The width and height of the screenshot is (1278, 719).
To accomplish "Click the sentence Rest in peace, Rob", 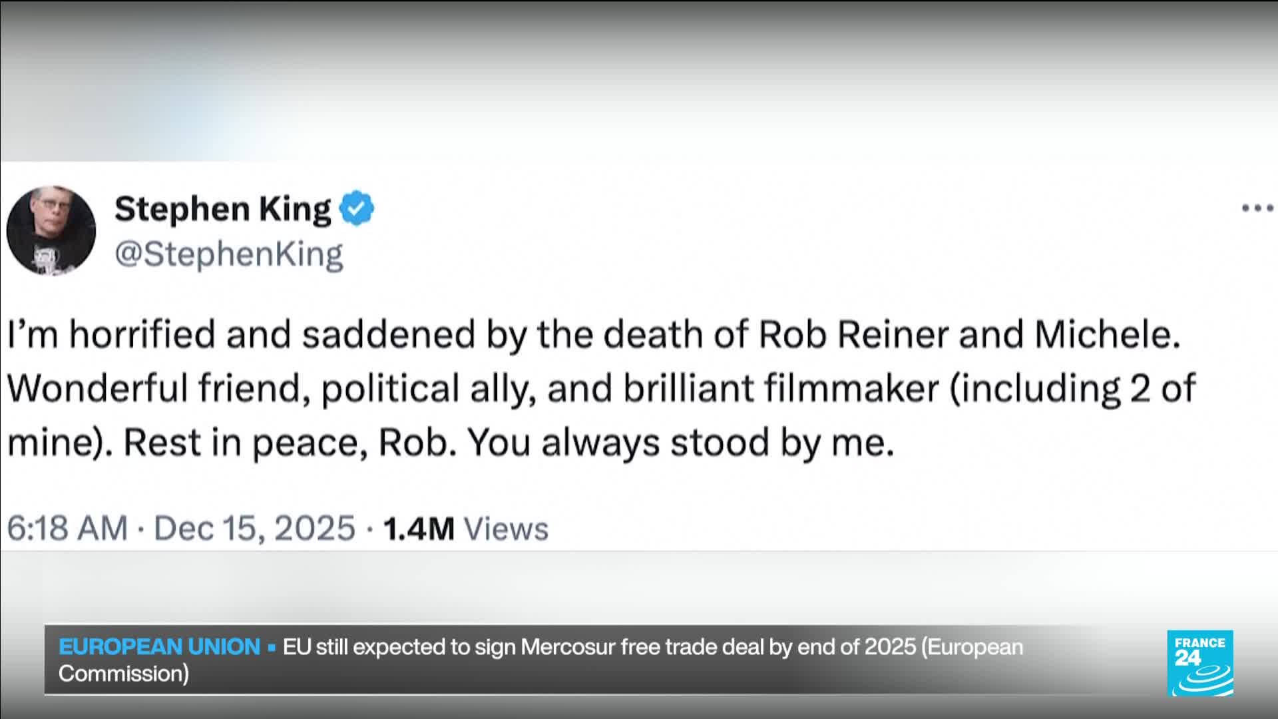I will 290,443.
